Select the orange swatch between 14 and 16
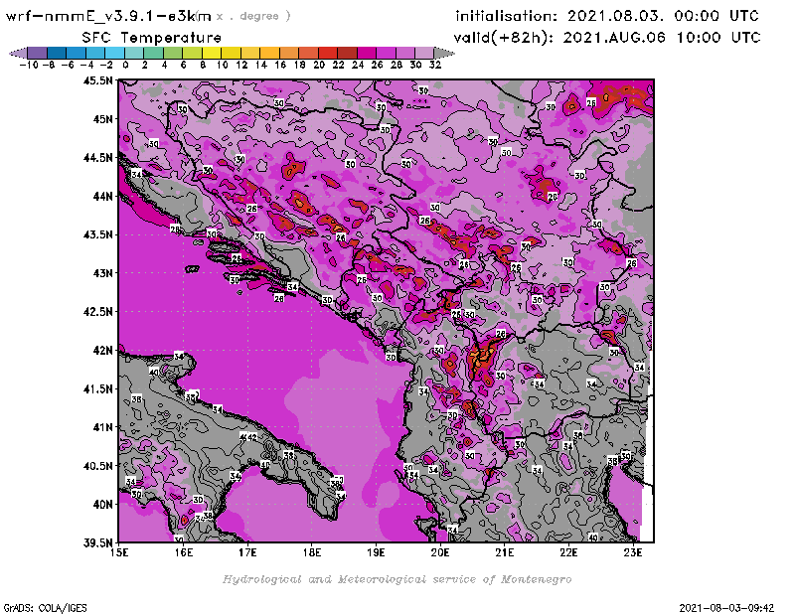This screenshot has height=614, width=795. [269, 53]
